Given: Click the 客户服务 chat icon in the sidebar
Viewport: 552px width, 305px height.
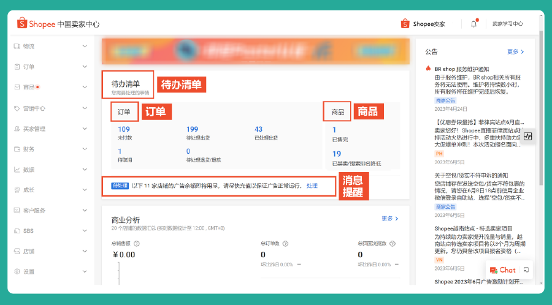Looking at the screenshot, I should click(x=17, y=210).
